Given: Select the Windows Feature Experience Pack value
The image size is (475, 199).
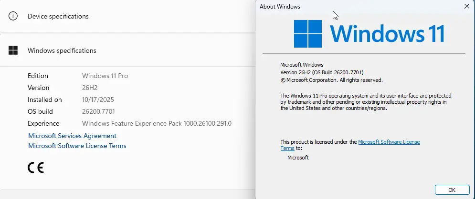Looking at the screenshot, I should point(157,123).
